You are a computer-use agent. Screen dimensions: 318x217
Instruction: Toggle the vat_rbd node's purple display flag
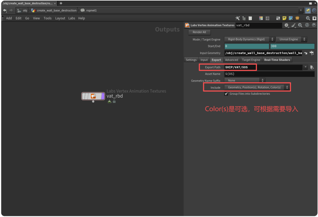coord(102,96)
